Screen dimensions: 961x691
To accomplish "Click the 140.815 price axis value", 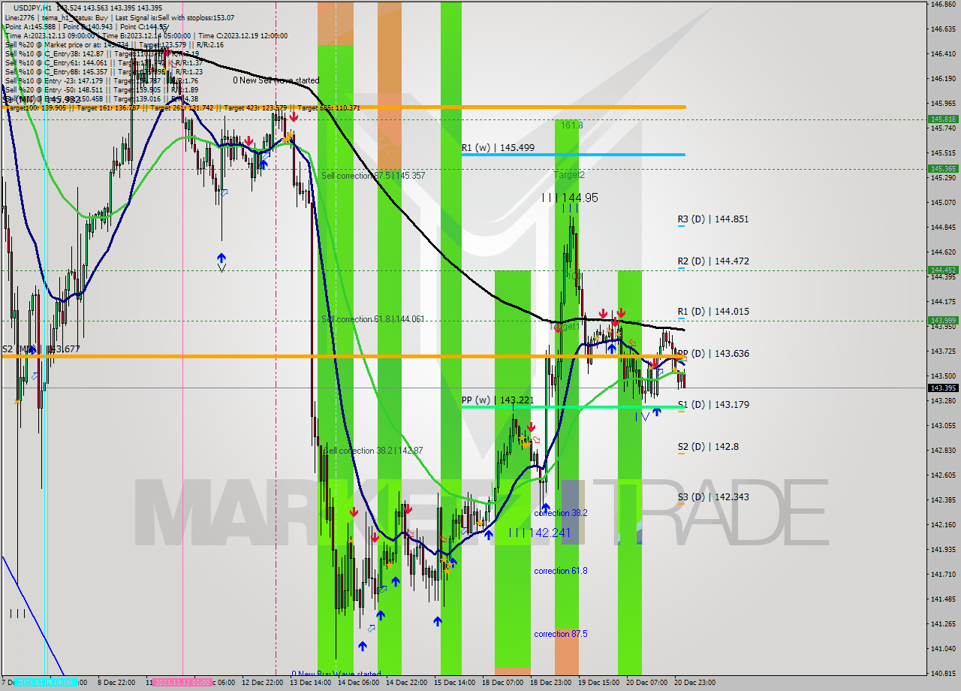I will [x=943, y=674].
